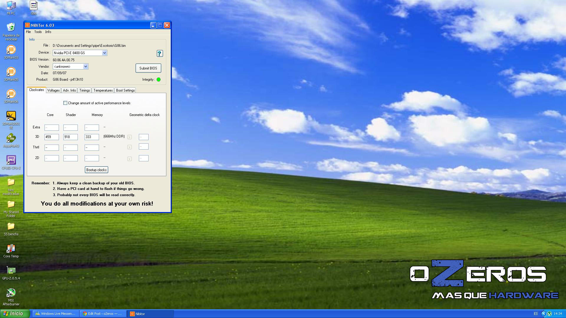Open the Mi PC desktop icon
566x318 pixels.
tap(11, 7)
